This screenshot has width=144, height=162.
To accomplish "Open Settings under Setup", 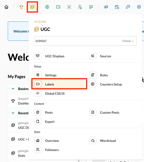I will click(x=51, y=75).
